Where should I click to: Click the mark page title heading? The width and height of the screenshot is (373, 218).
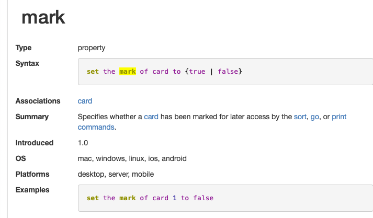click(x=43, y=18)
